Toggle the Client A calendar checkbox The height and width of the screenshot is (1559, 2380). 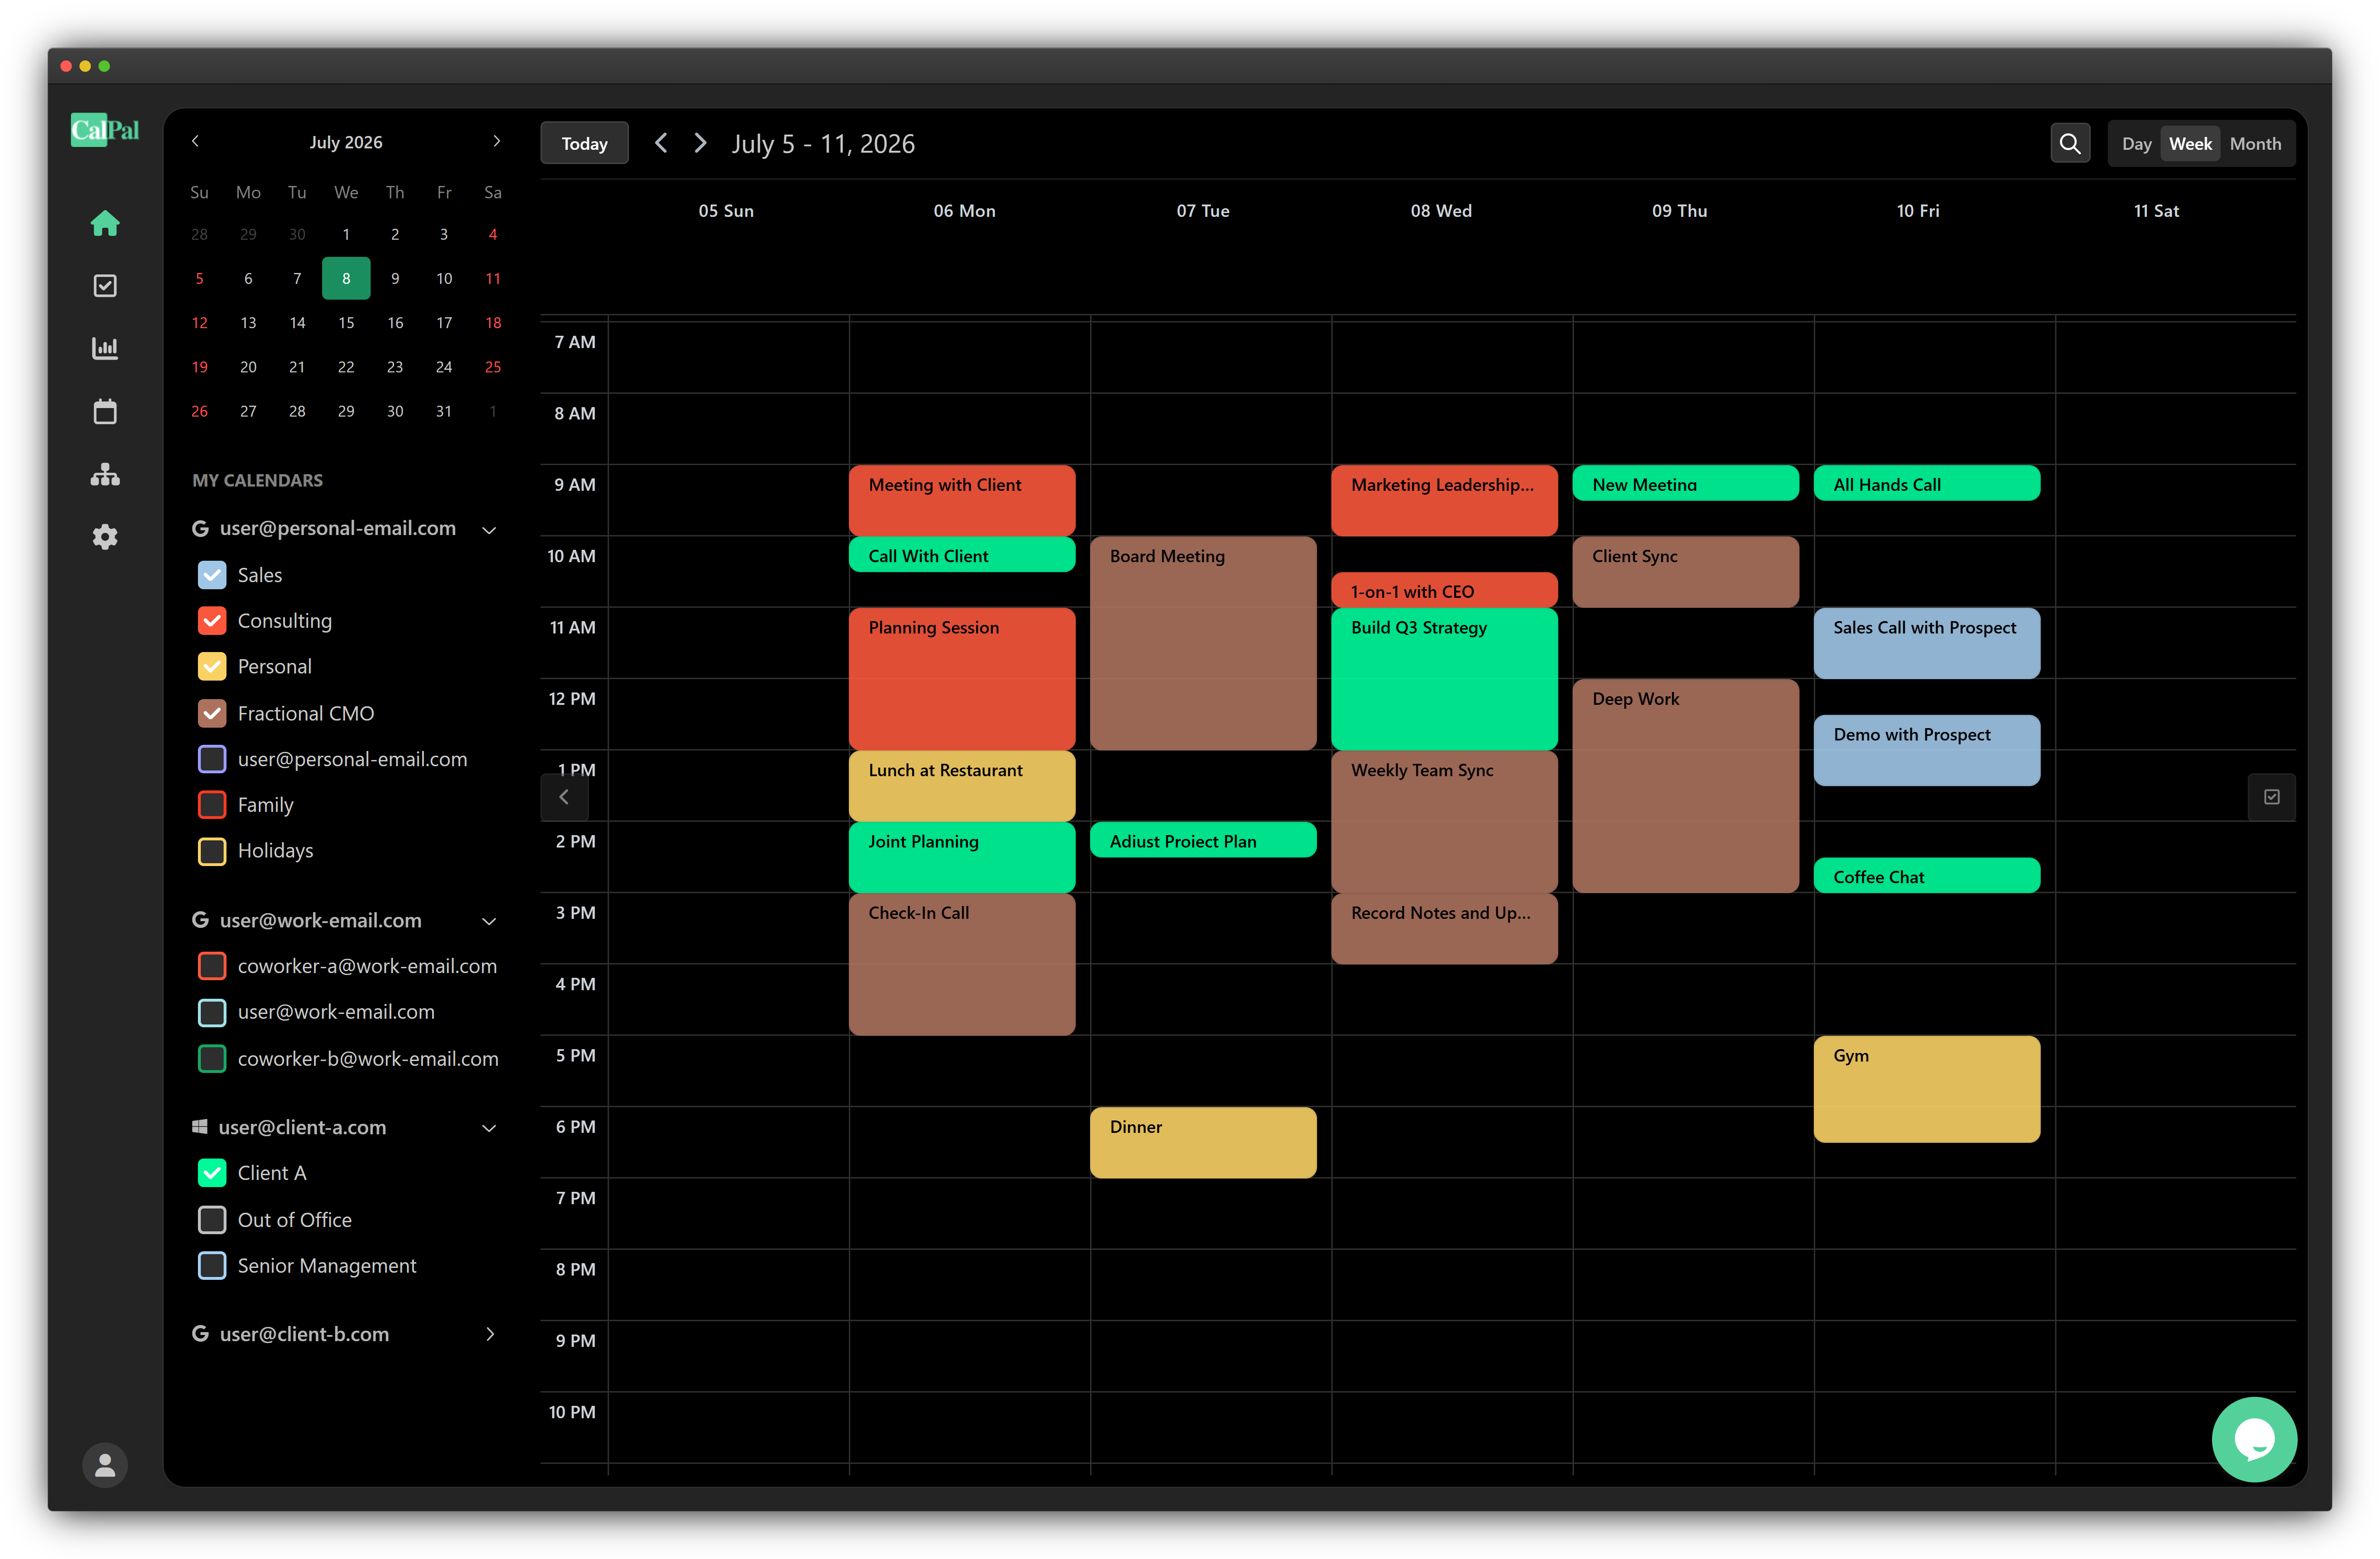212,1172
